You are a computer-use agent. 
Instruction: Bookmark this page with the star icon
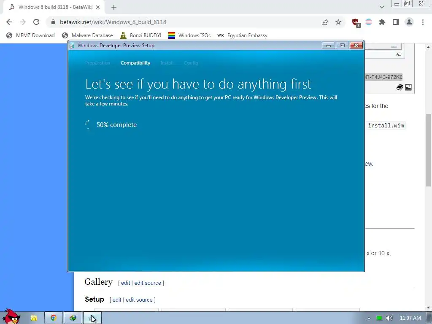pyautogui.click(x=338, y=22)
